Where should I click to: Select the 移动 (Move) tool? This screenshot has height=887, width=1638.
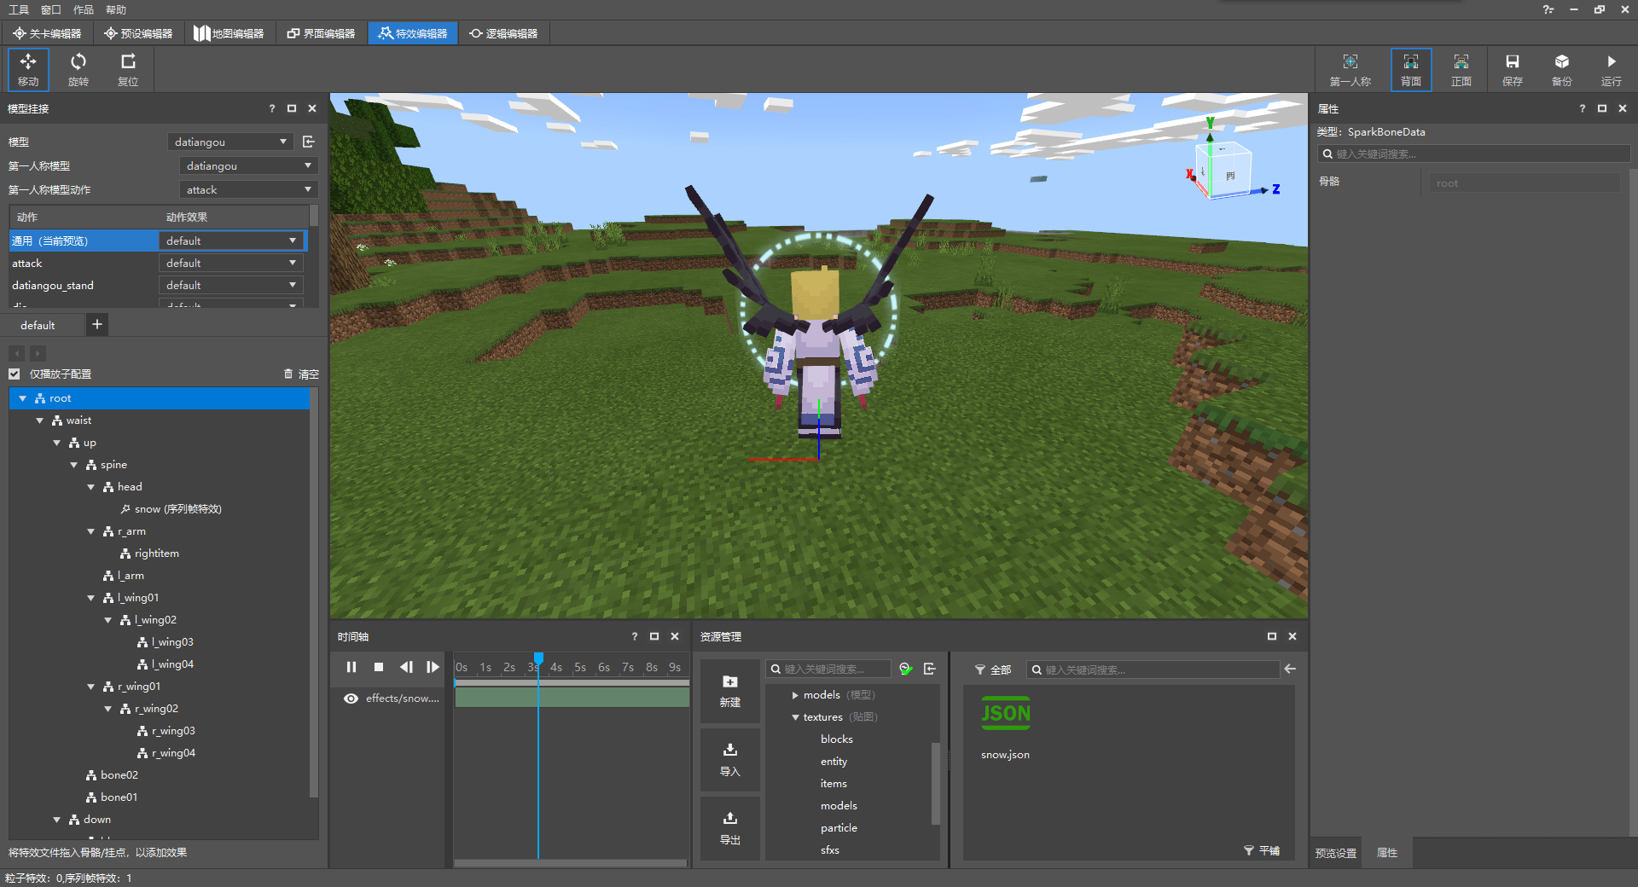coord(28,69)
